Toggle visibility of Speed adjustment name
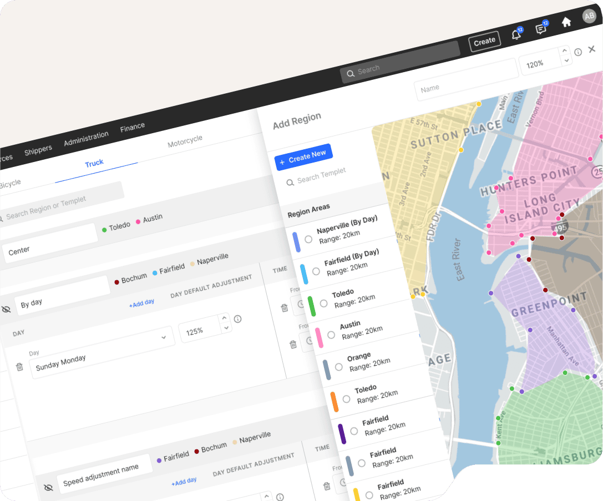This screenshot has width=603, height=501. [x=48, y=488]
